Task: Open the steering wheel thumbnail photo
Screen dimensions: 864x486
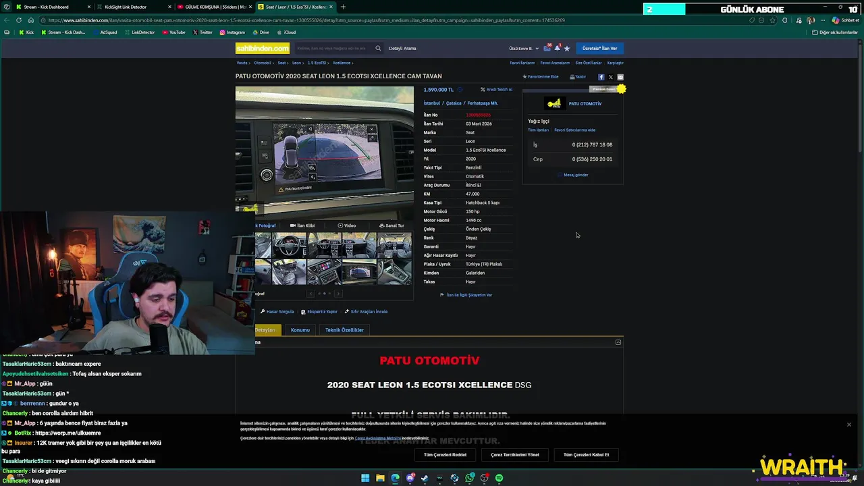Action: (x=290, y=246)
